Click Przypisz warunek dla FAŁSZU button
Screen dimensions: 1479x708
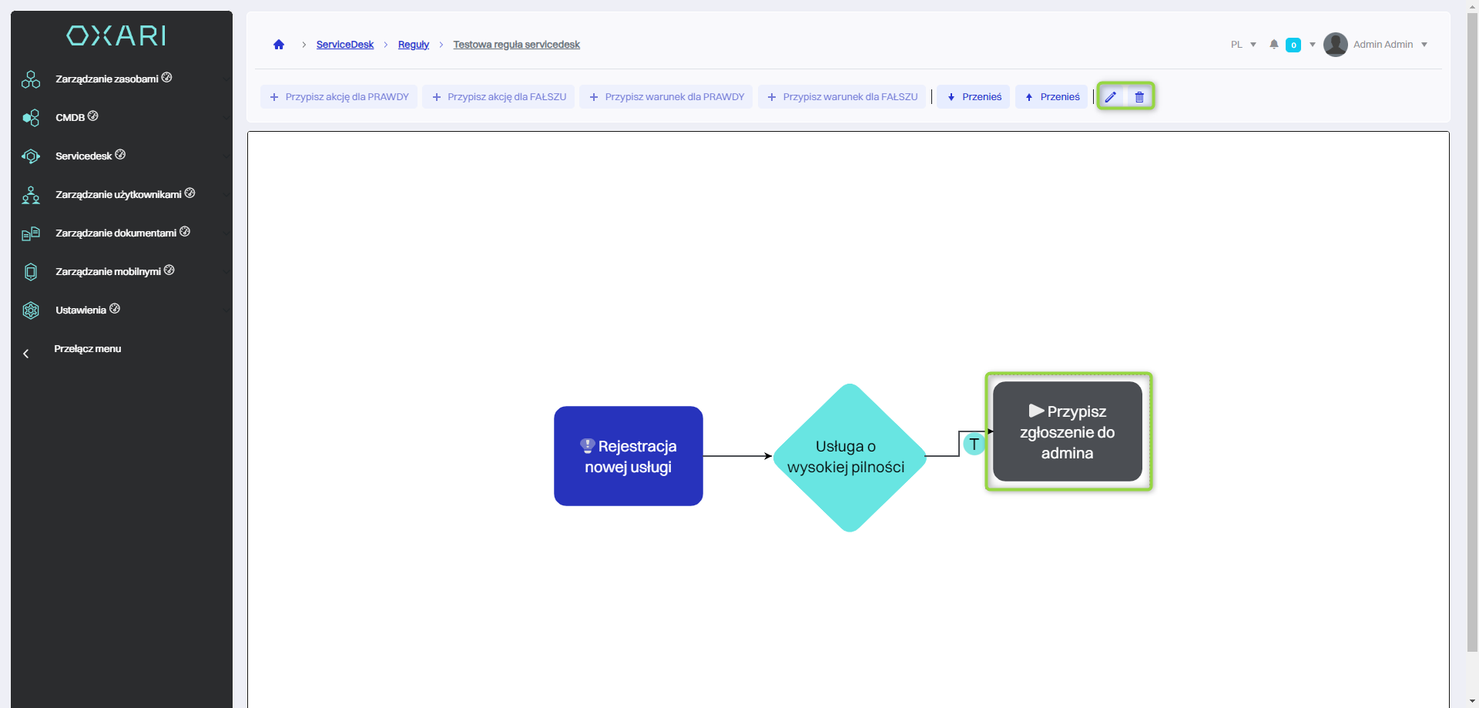[x=842, y=97]
